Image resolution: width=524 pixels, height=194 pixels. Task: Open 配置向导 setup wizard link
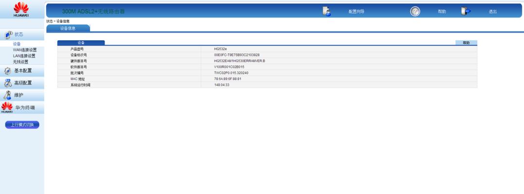point(356,12)
